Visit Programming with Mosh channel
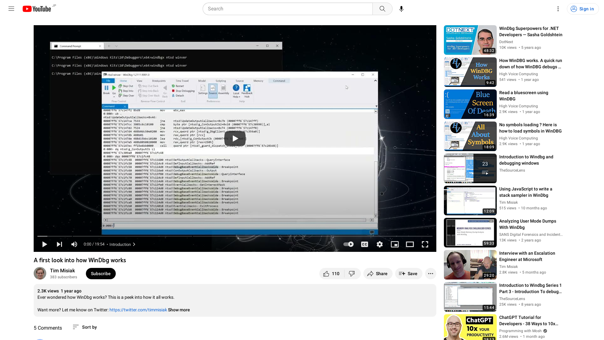Screen dimensions: 604x340 (520, 331)
